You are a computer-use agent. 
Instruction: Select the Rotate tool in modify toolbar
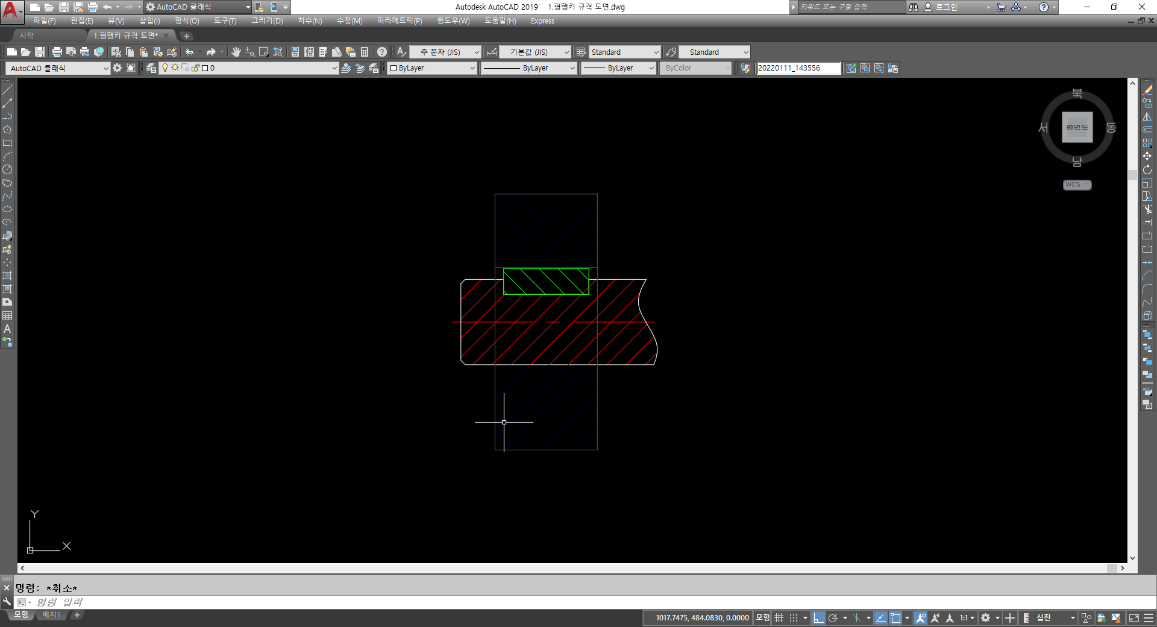pos(1147,169)
